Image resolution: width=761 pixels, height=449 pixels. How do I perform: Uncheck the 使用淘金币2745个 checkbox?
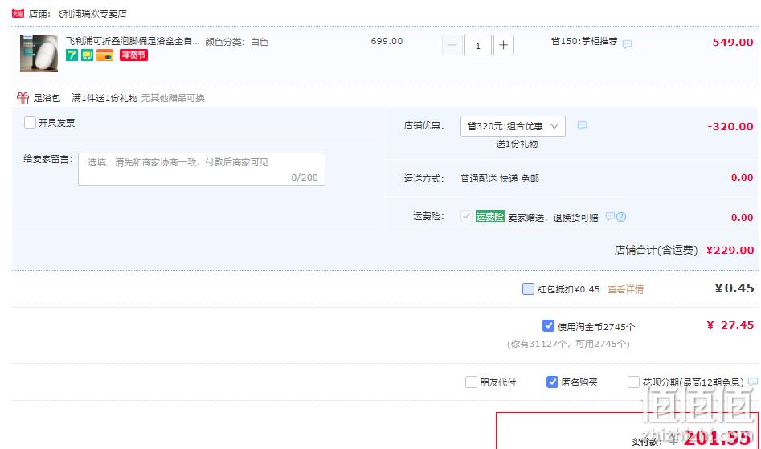pyautogui.click(x=548, y=326)
